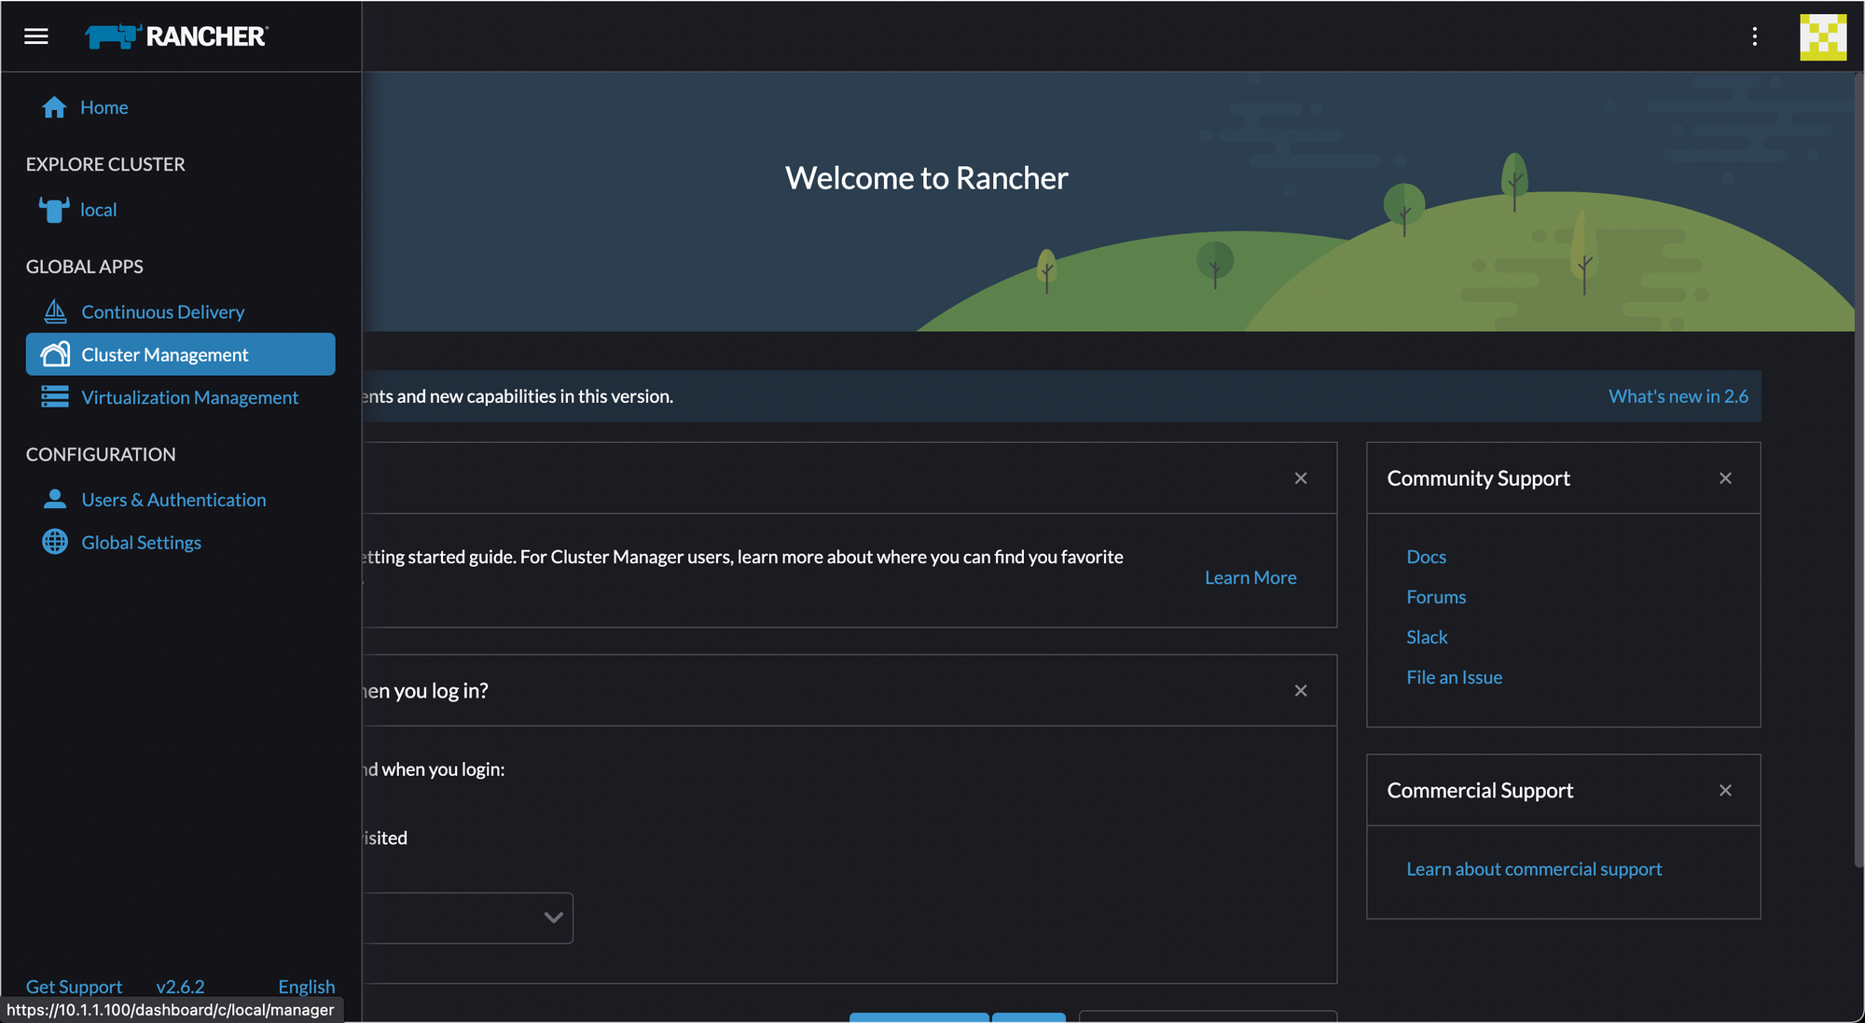This screenshot has height=1023, width=1865.
Task: Open the local cluster cow icon
Action: [54, 210]
